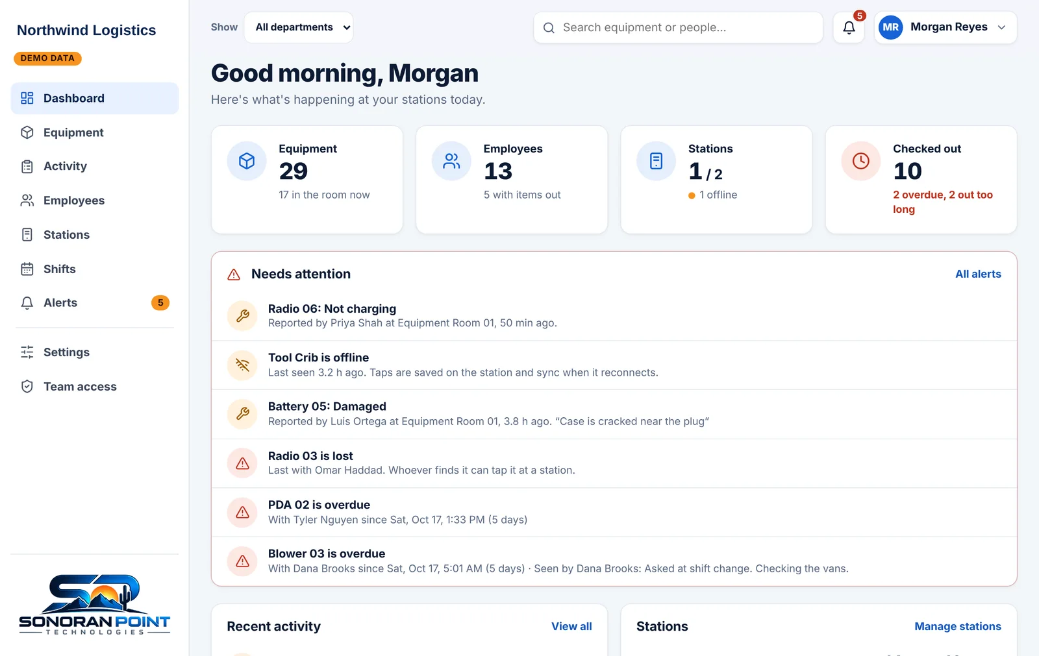Navigate to Stations in sidebar
The width and height of the screenshot is (1039, 656).
point(95,235)
